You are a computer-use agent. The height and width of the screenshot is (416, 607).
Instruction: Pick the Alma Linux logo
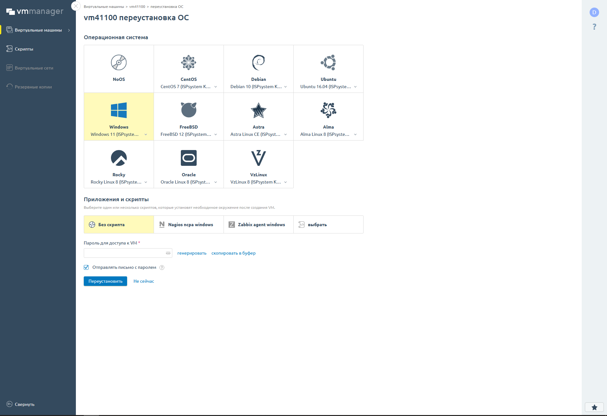328,110
